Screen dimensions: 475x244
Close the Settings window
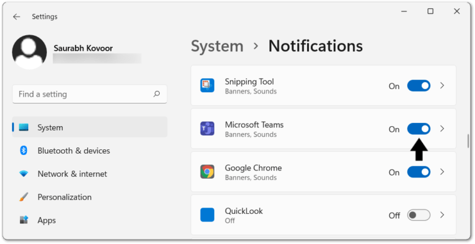pyautogui.click(x=457, y=11)
